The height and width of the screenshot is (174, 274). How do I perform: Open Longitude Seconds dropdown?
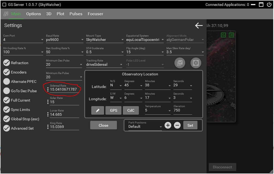point(182,98)
